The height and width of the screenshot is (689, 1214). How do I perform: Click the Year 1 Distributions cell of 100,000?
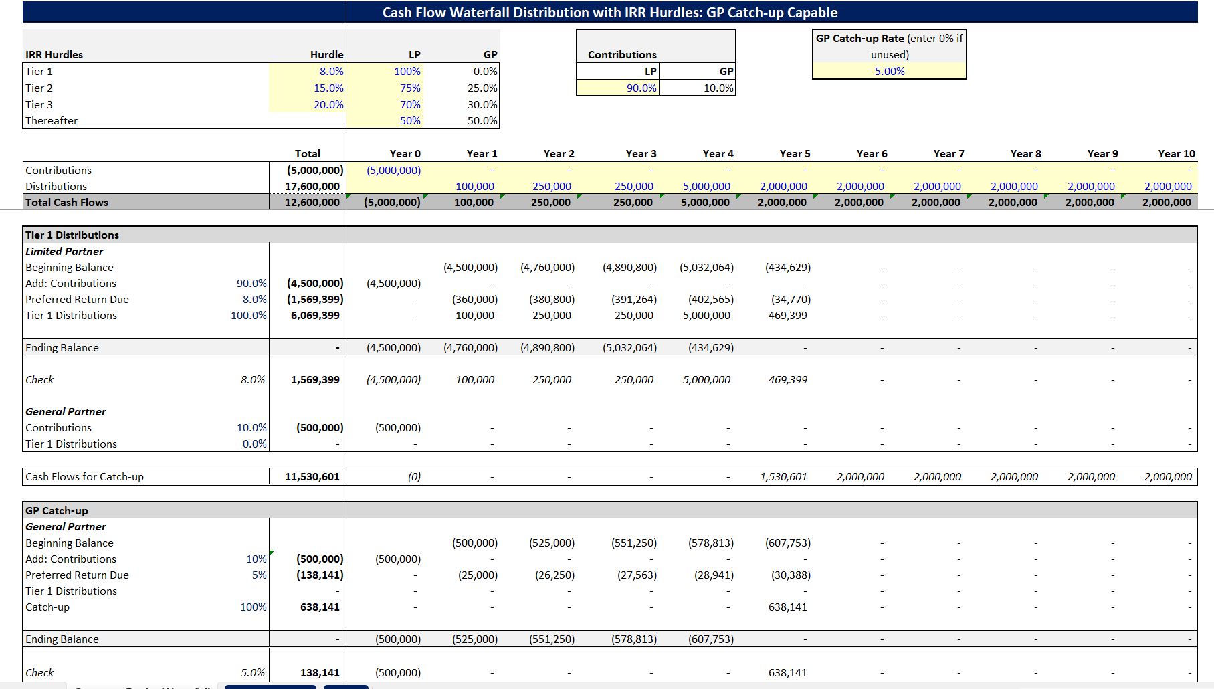(x=476, y=186)
